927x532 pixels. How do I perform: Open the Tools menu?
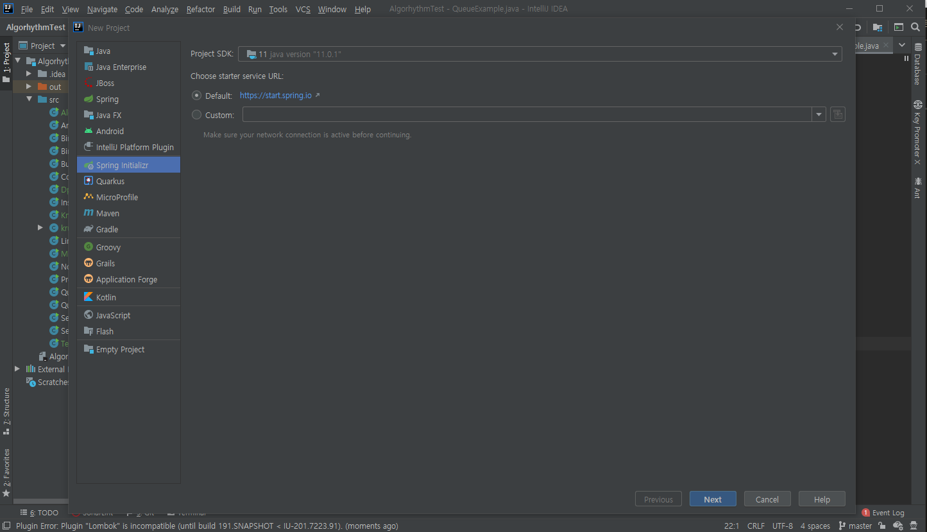278,9
